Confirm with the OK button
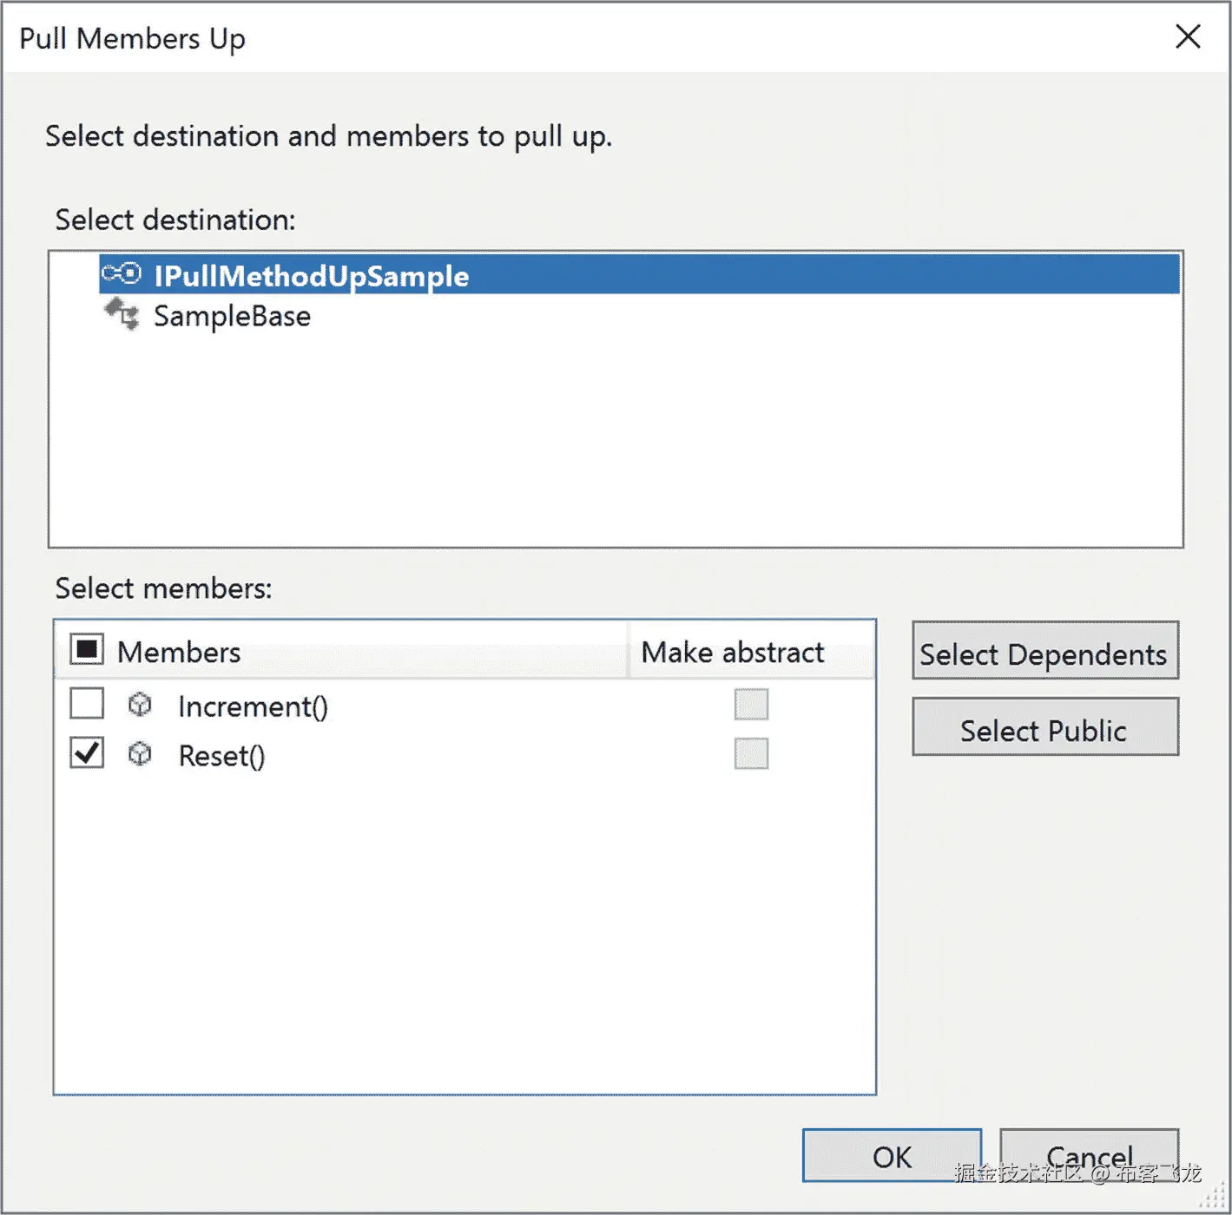Viewport: 1232px width, 1215px height. tap(891, 1156)
